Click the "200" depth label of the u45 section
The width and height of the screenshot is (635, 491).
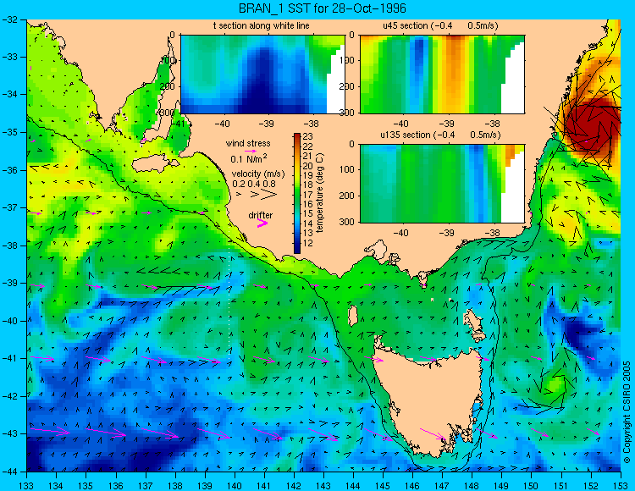[x=347, y=86]
